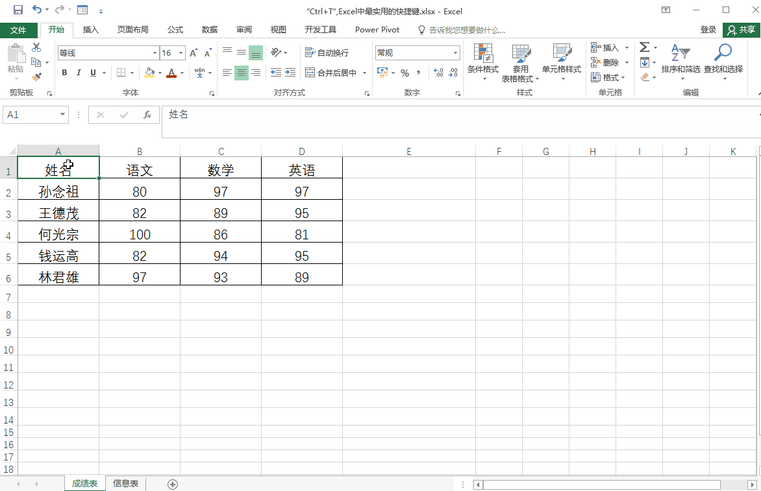This screenshot has width=761, height=491.
Task: Click the Sign in (登录) link
Action: click(708, 30)
